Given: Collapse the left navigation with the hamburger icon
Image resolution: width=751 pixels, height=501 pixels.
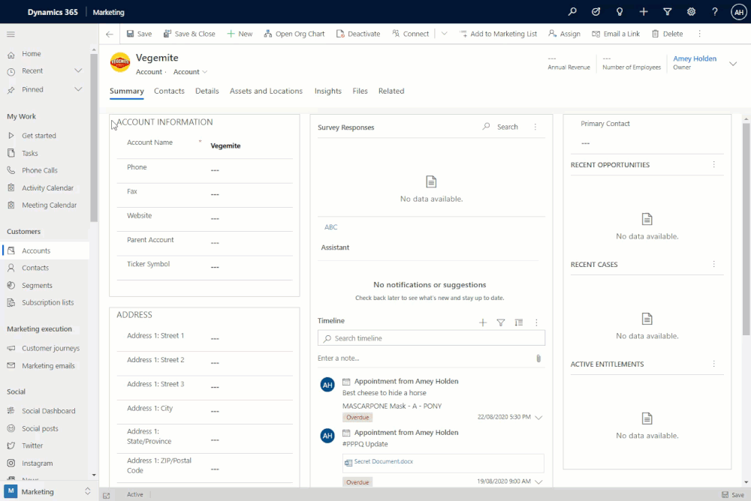Looking at the screenshot, I should click(10, 34).
